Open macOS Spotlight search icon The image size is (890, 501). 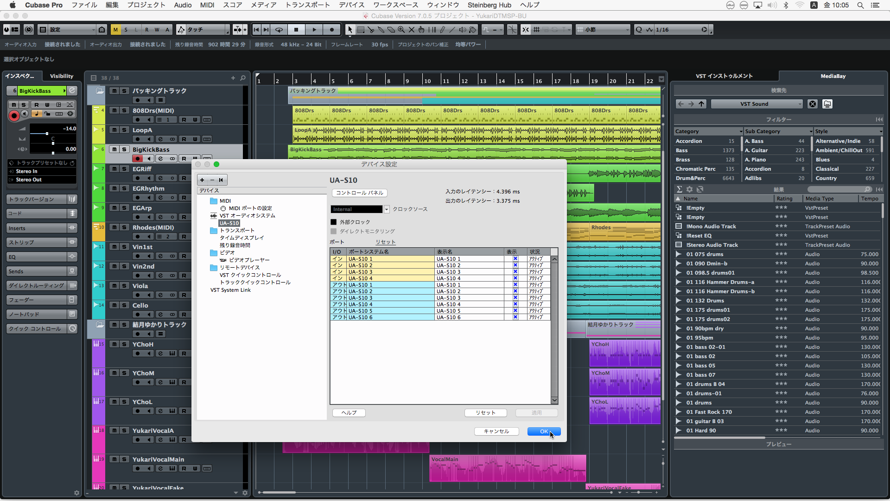[x=860, y=5]
